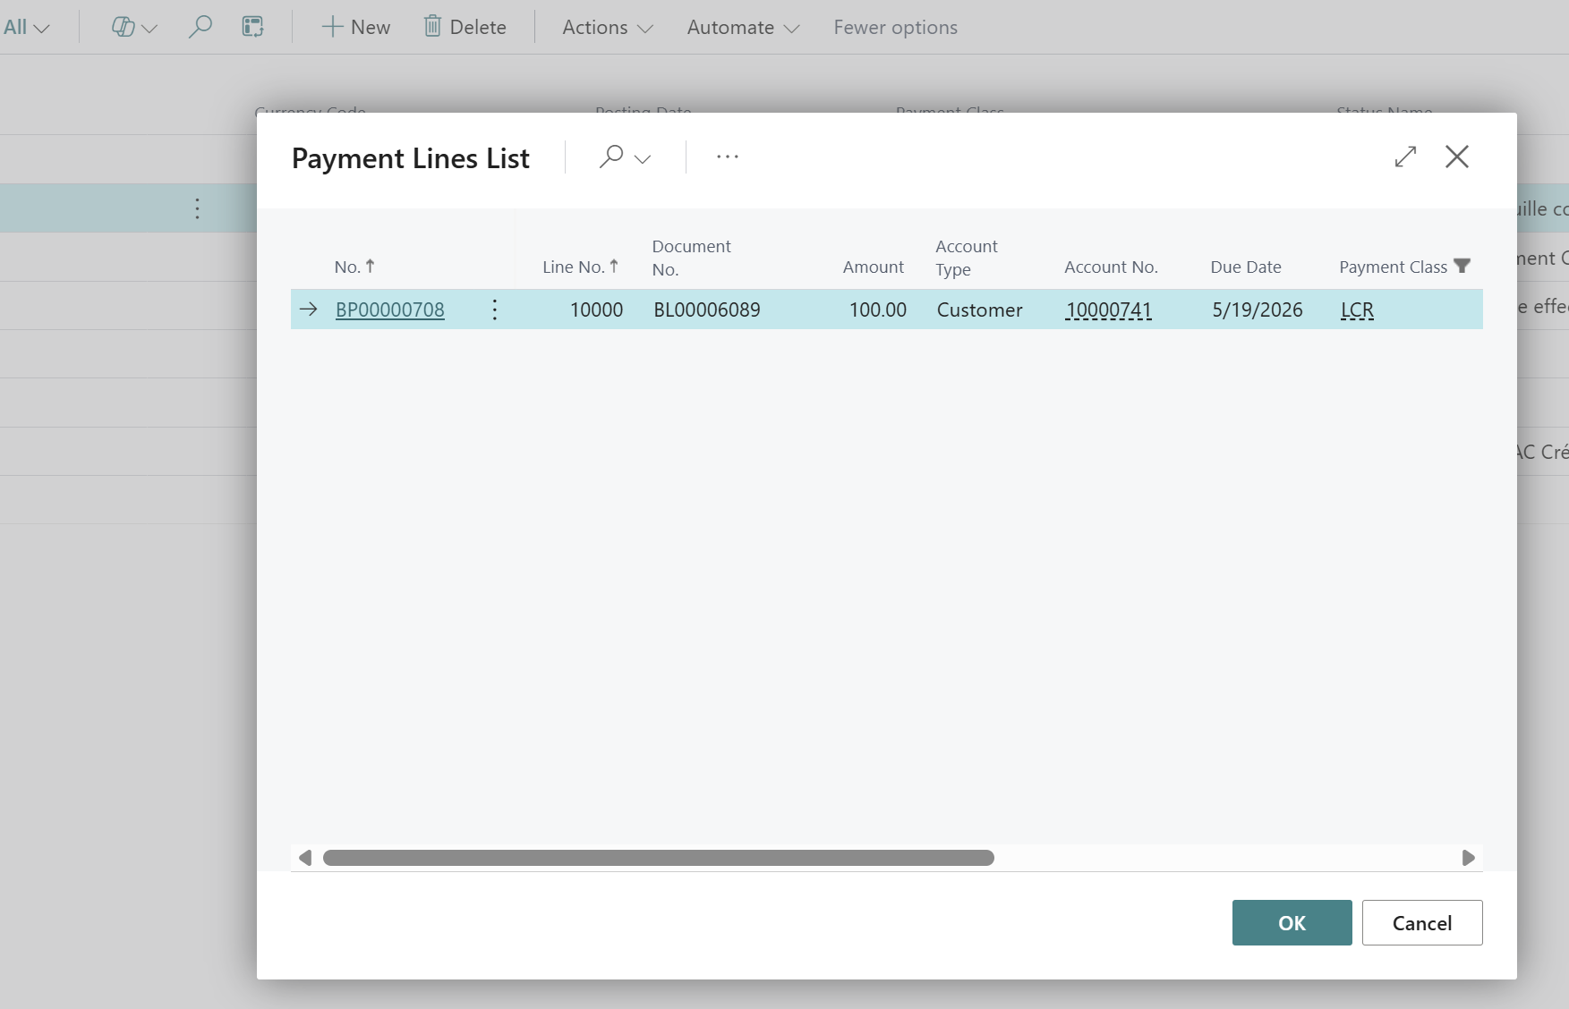The width and height of the screenshot is (1569, 1009).
Task: Confirm selection with the OK button
Action: (1291, 922)
